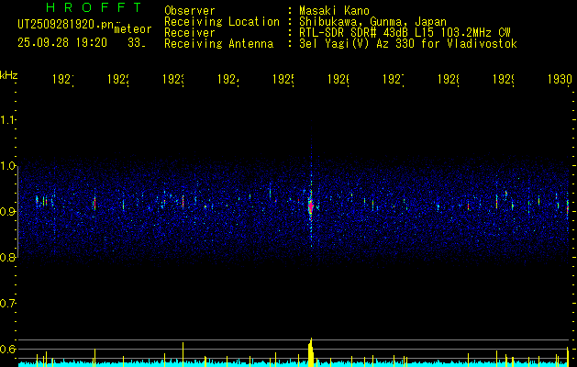Click the kHz axis unit label
Image resolution: width=577 pixels, height=367 pixels.
[9, 75]
